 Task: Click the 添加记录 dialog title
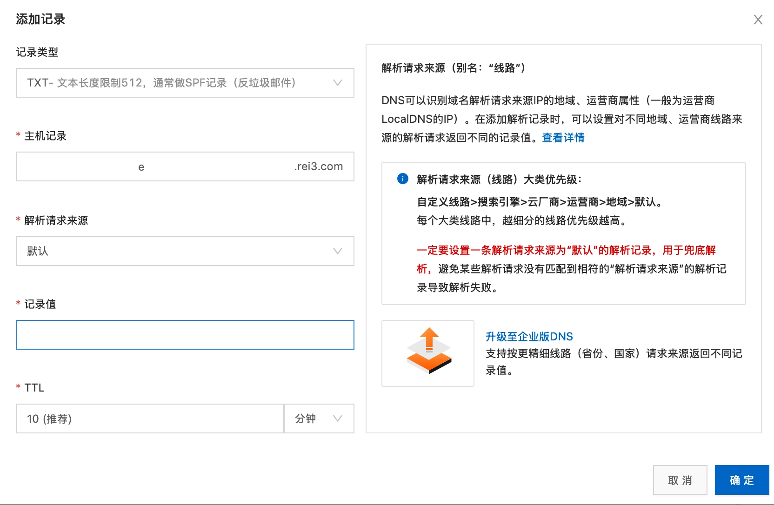coord(40,19)
